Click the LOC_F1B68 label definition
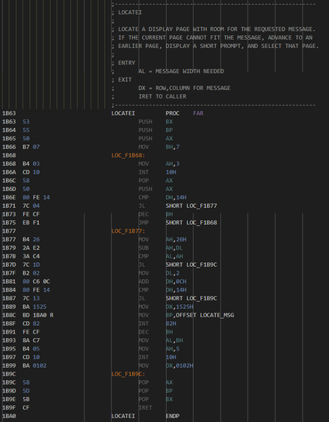This screenshot has width=329, height=422. 128,155
